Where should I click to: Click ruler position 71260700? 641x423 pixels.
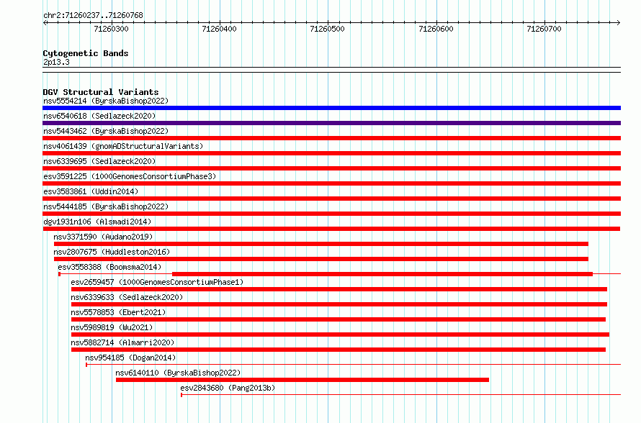coord(544,29)
